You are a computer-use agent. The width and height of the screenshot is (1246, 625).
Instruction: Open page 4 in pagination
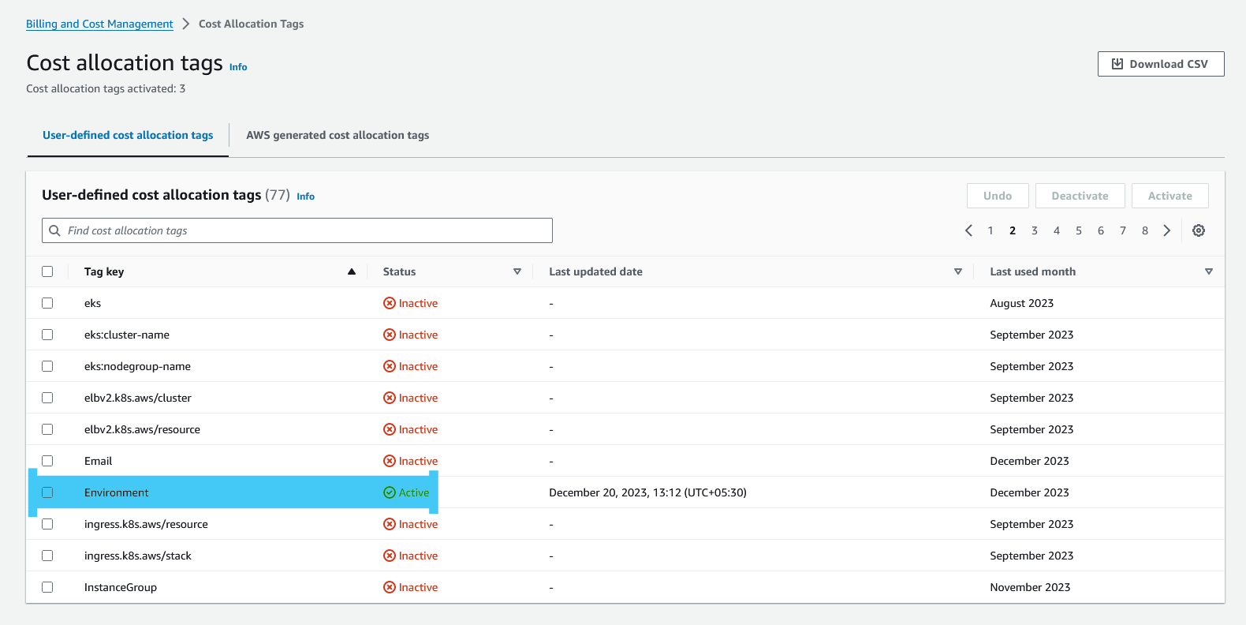1057,230
